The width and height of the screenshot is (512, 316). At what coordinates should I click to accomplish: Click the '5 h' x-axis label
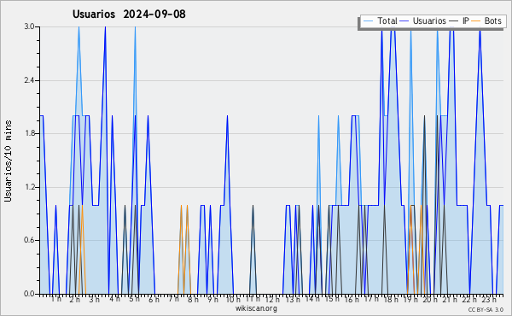pyautogui.click(x=134, y=299)
